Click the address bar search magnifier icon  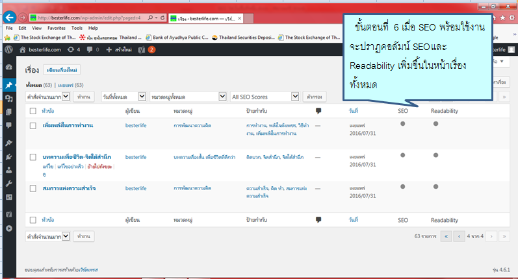pyautogui.click(x=150, y=18)
